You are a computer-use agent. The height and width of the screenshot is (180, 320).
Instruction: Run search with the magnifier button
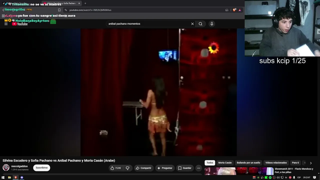point(200,24)
